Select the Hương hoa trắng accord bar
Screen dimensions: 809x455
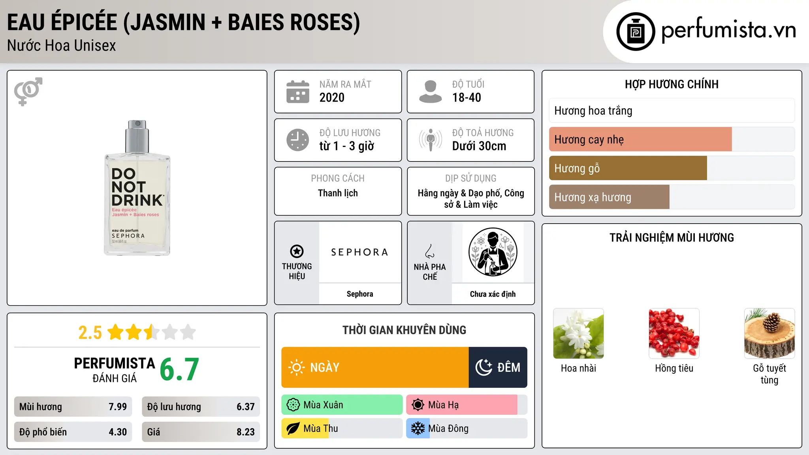tap(672, 111)
